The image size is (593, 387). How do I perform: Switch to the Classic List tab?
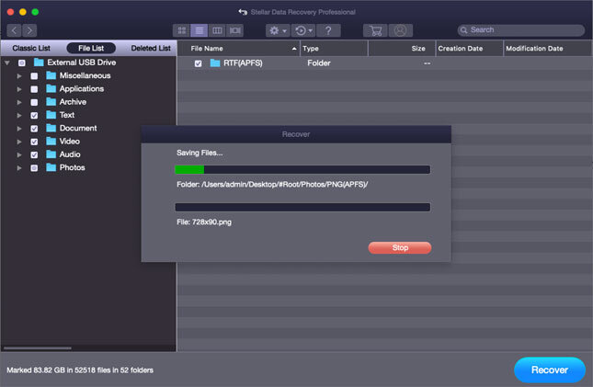[30, 48]
